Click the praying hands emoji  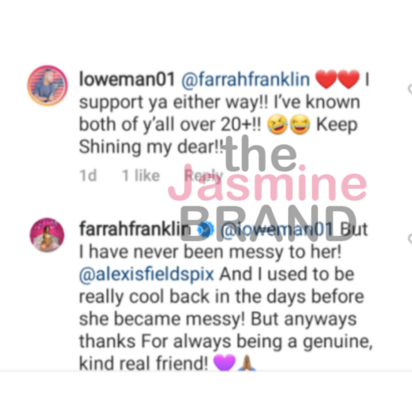247,363
